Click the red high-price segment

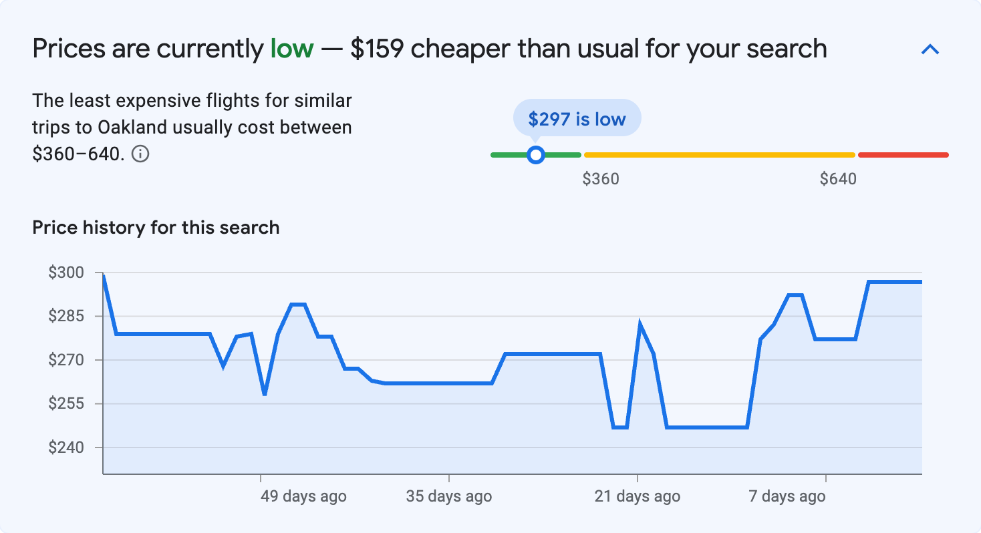click(x=902, y=154)
